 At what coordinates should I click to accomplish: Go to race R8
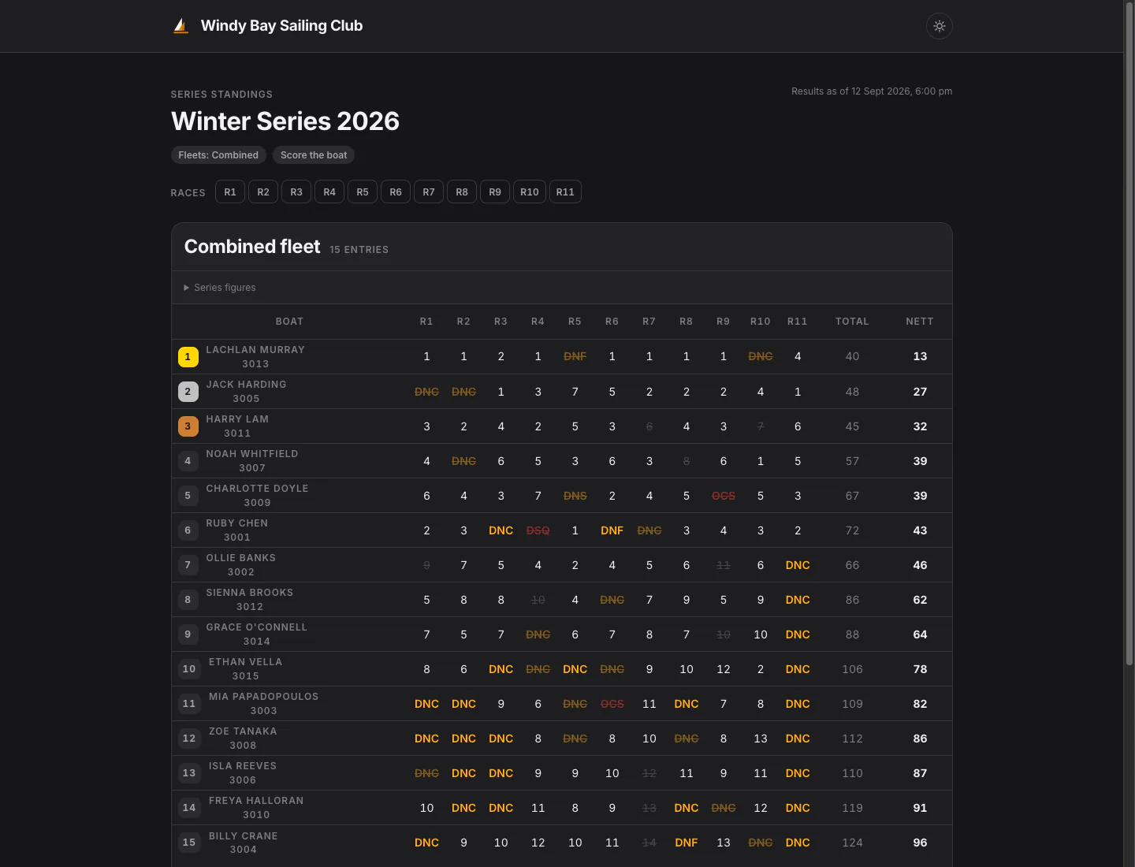(x=462, y=192)
